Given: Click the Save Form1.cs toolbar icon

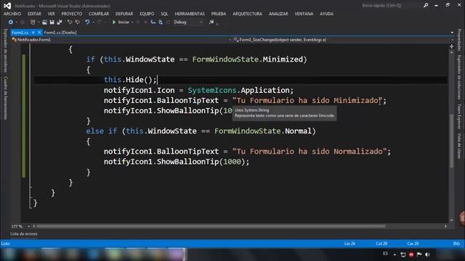Looking at the screenshot, I should [x=52, y=22].
